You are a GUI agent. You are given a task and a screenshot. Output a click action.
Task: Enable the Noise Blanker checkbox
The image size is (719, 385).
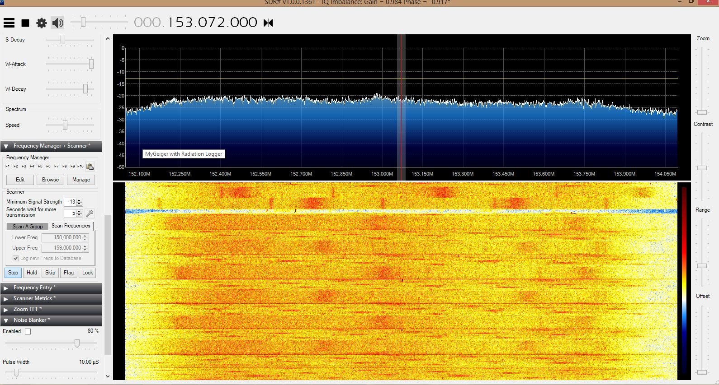click(x=28, y=331)
